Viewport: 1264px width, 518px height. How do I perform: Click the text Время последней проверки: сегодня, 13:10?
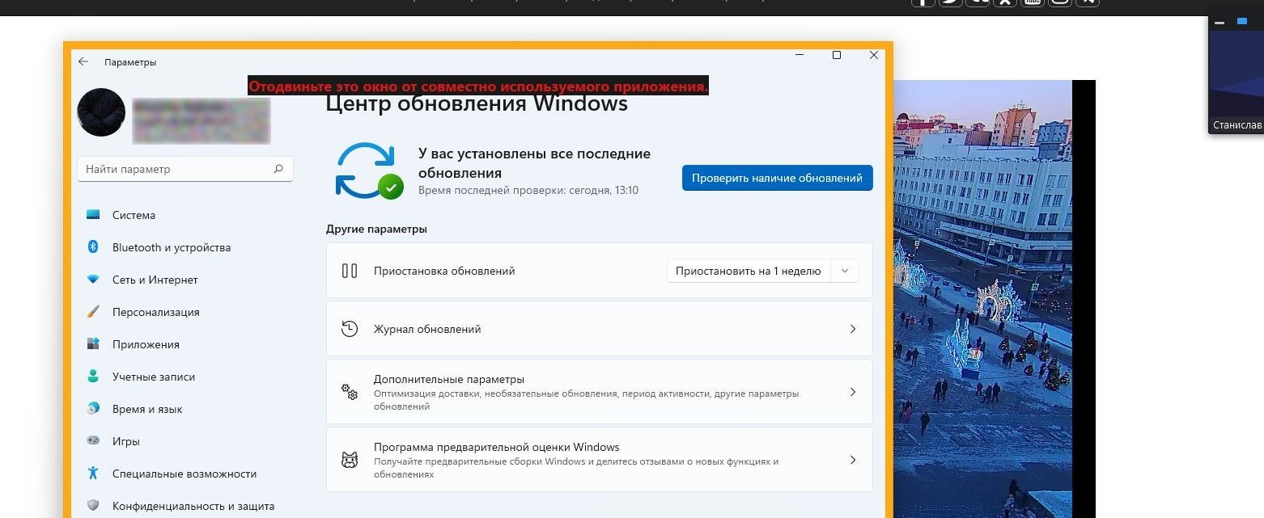pos(528,190)
